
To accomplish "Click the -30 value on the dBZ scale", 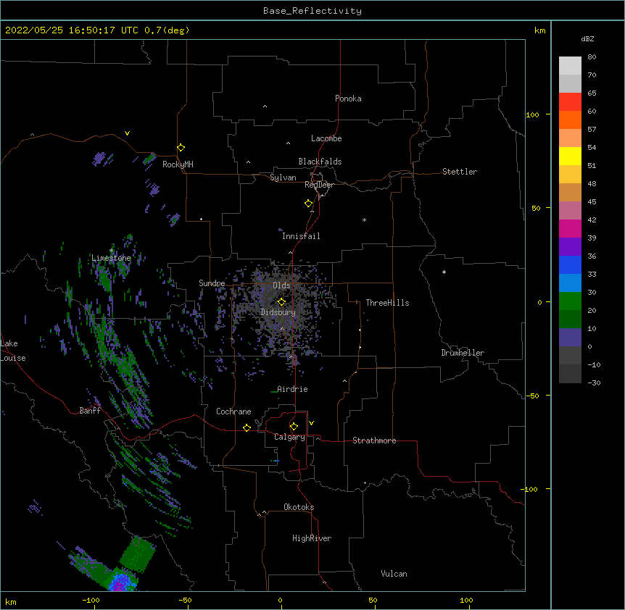I will tap(594, 383).
